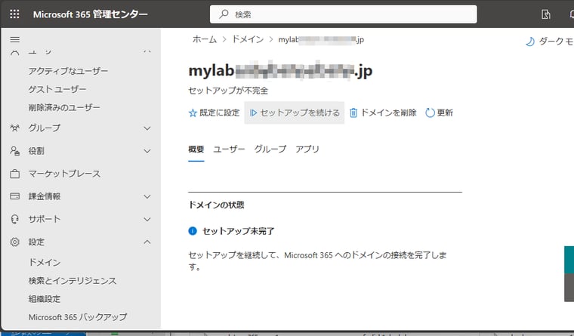Viewport: 574px width, 336px height.
Task: Click the セットアップが不完全 status text
Action: (228, 91)
